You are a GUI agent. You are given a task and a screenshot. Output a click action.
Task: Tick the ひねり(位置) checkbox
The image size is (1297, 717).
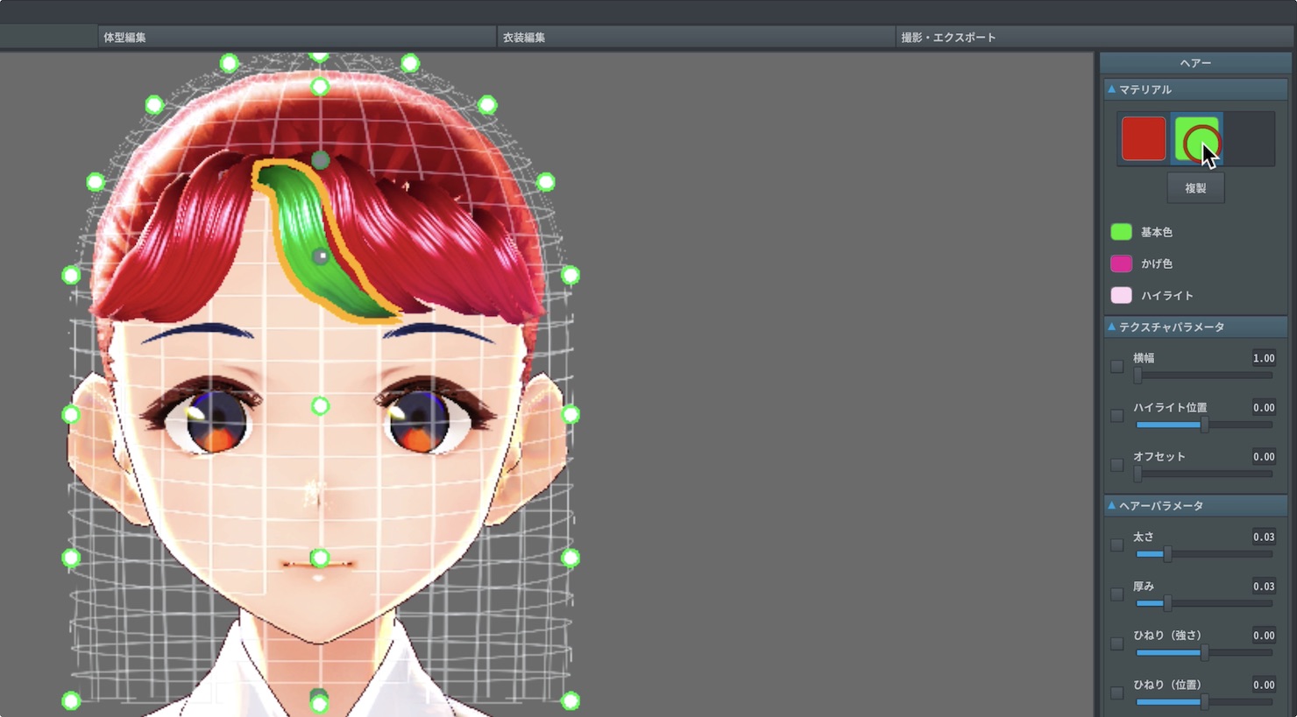click(x=1116, y=692)
